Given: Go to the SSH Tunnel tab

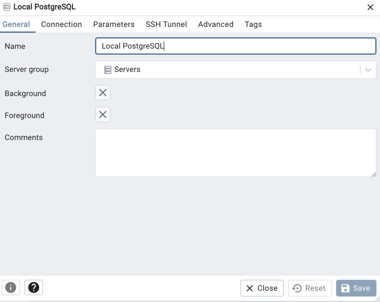Looking at the screenshot, I should [166, 24].
